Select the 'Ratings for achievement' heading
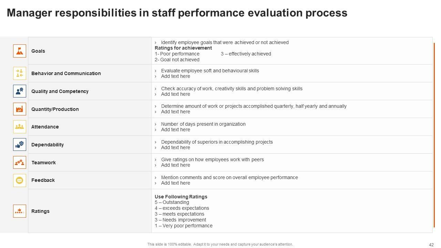This screenshot has height=248, width=441. [183, 48]
